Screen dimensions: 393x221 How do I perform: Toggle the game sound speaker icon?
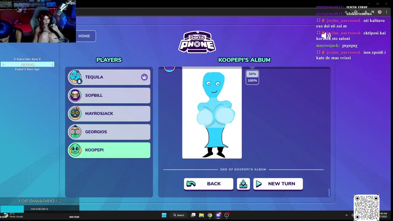[x=325, y=36]
